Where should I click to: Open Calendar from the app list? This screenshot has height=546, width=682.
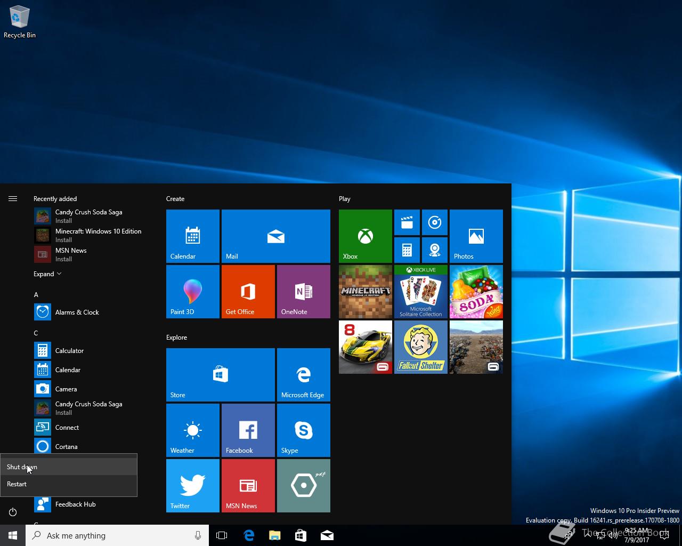(91, 370)
